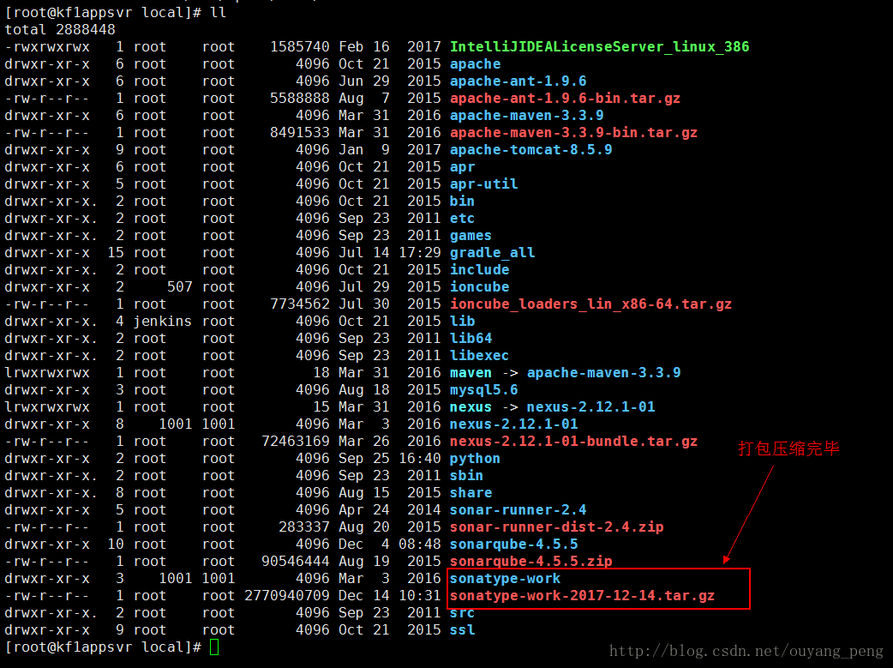Click the apache-ant-1.9.6-bin.tar.gz filename

(x=565, y=98)
